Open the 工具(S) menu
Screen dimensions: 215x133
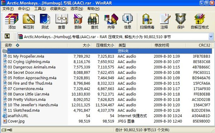click(x=40, y=9)
